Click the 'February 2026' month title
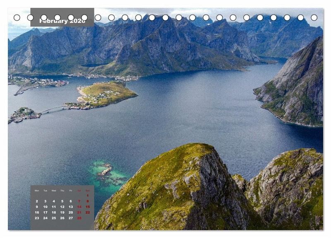Screen dimensions: 331x238 coord(62,21)
